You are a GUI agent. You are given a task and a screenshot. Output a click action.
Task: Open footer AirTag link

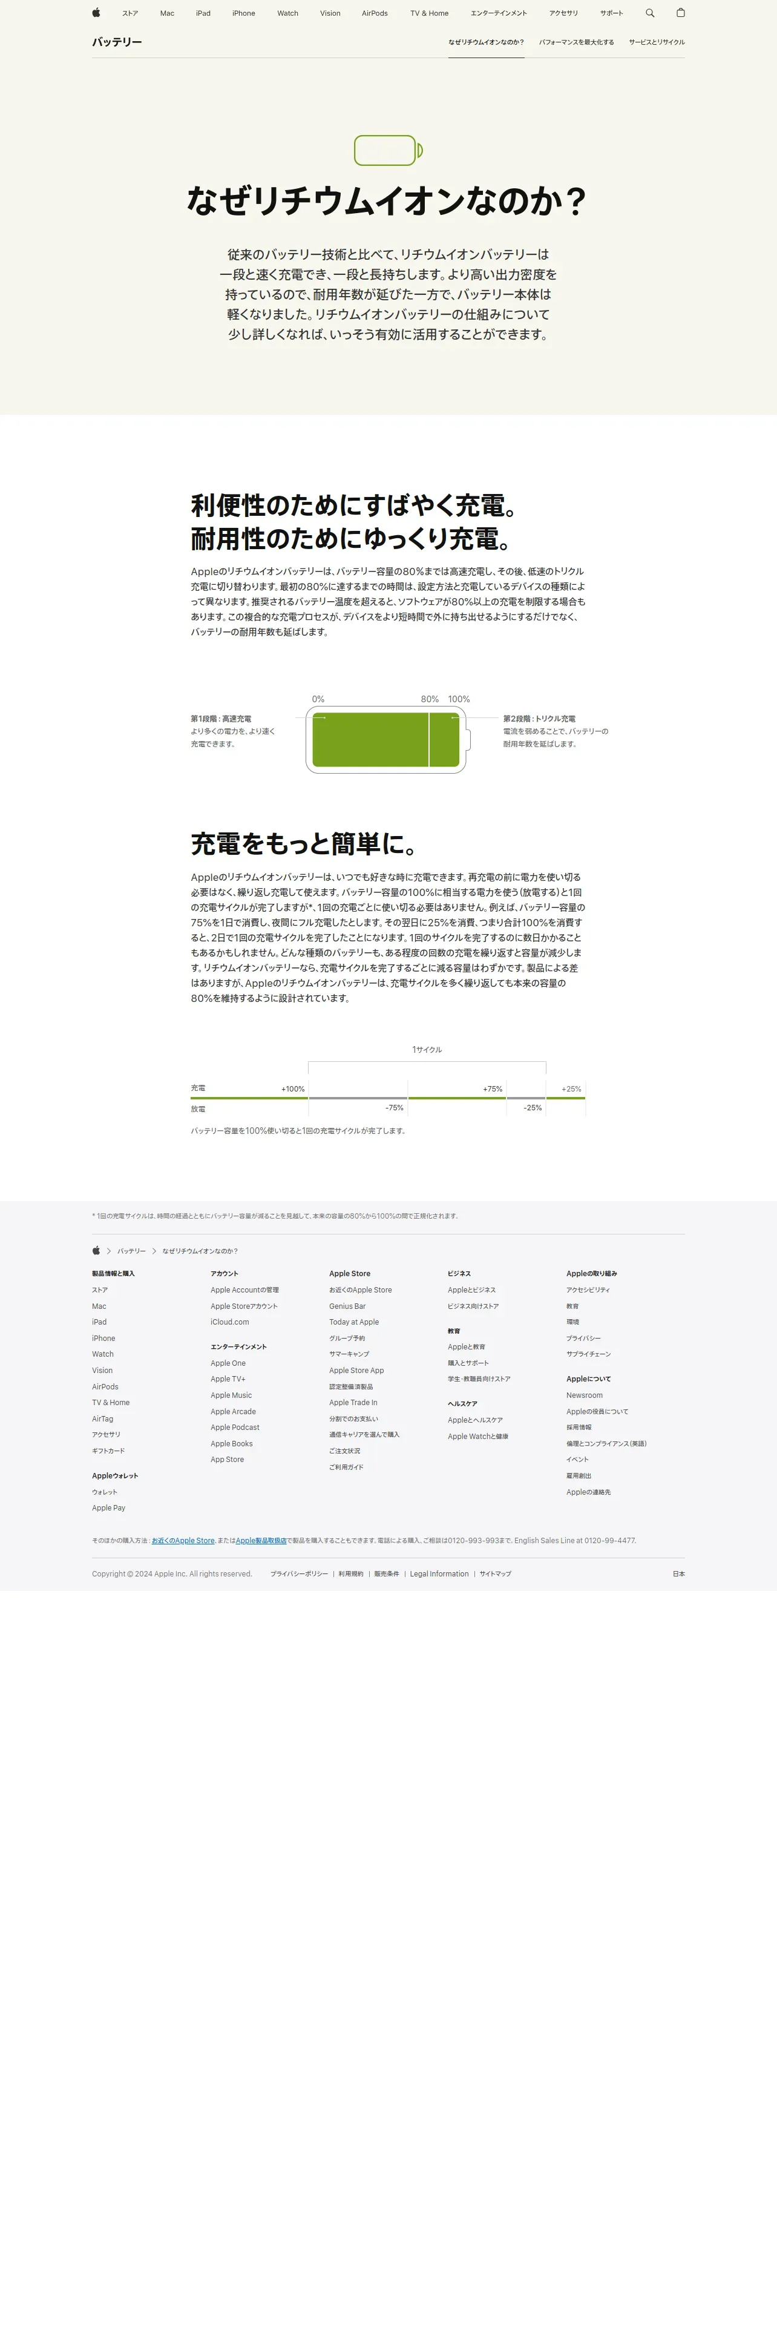[x=102, y=1418]
